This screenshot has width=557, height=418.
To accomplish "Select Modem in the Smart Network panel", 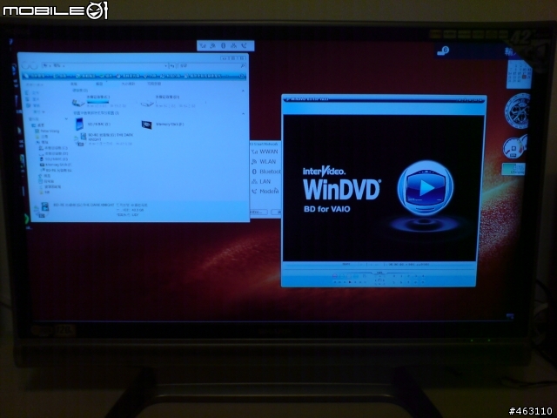I will [265, 192].
